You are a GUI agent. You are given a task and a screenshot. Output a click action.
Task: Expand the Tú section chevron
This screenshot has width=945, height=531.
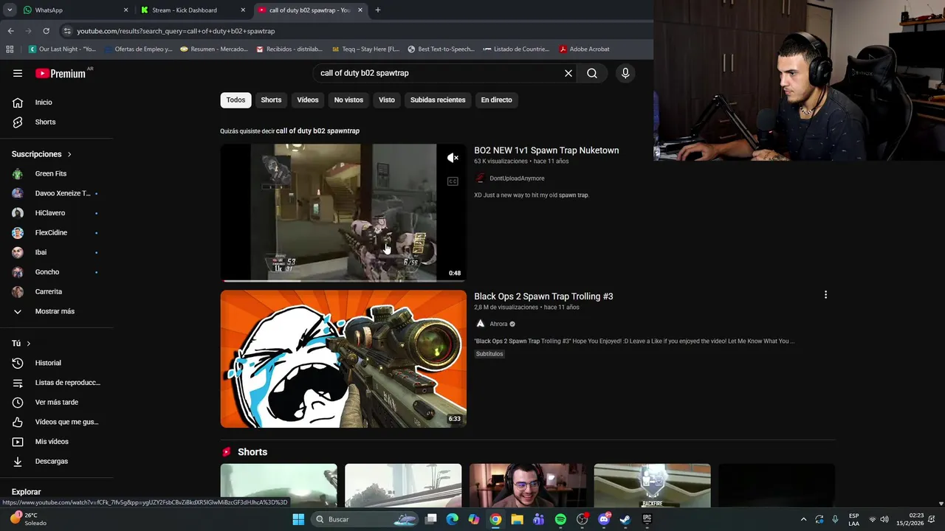coord(29,344)
